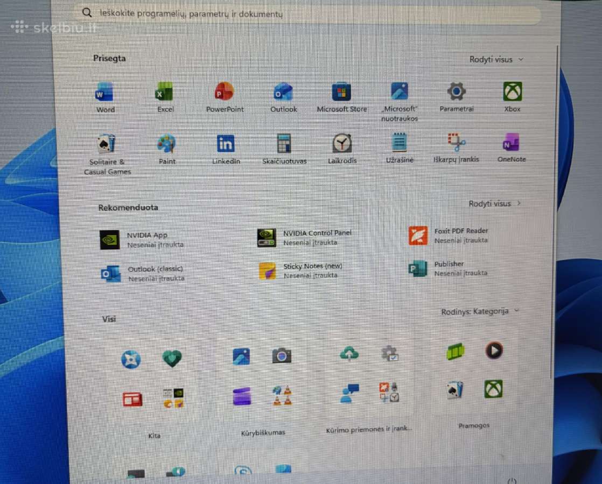Open media player icon in Pramogos group

tap(494, 350)
